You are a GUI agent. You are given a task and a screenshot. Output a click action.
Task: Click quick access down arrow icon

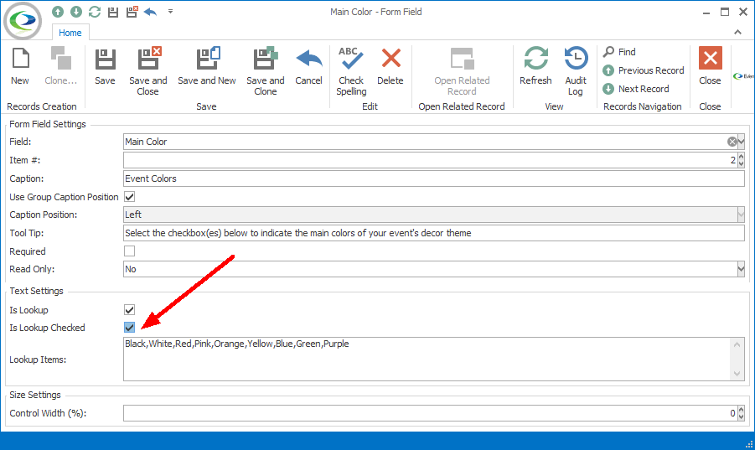pos(76,12)
